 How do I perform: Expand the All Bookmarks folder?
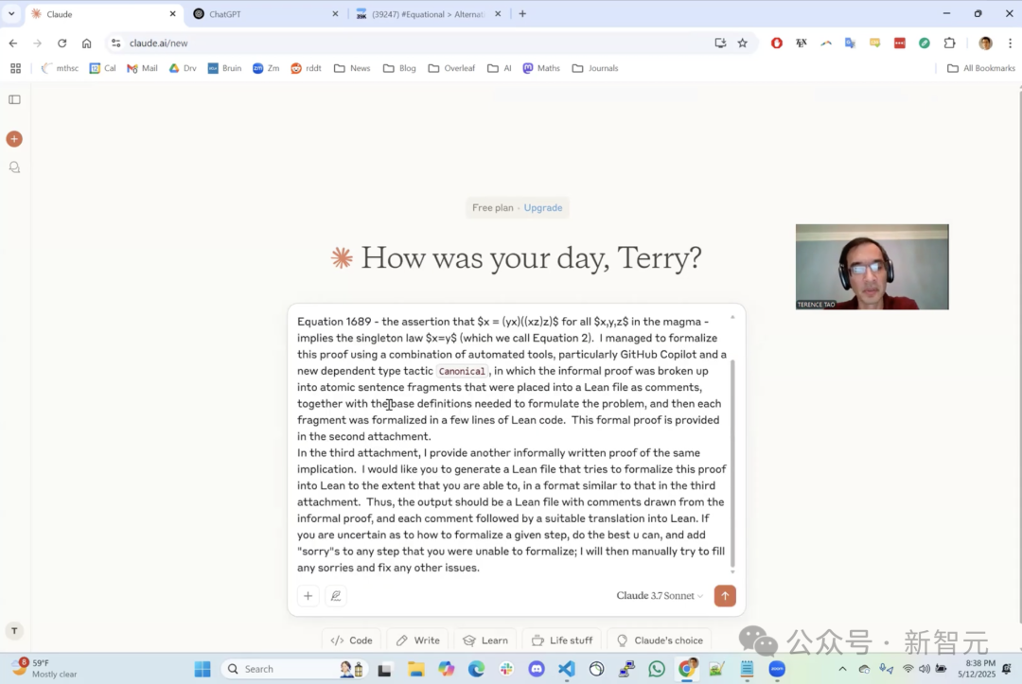(981, 68)
